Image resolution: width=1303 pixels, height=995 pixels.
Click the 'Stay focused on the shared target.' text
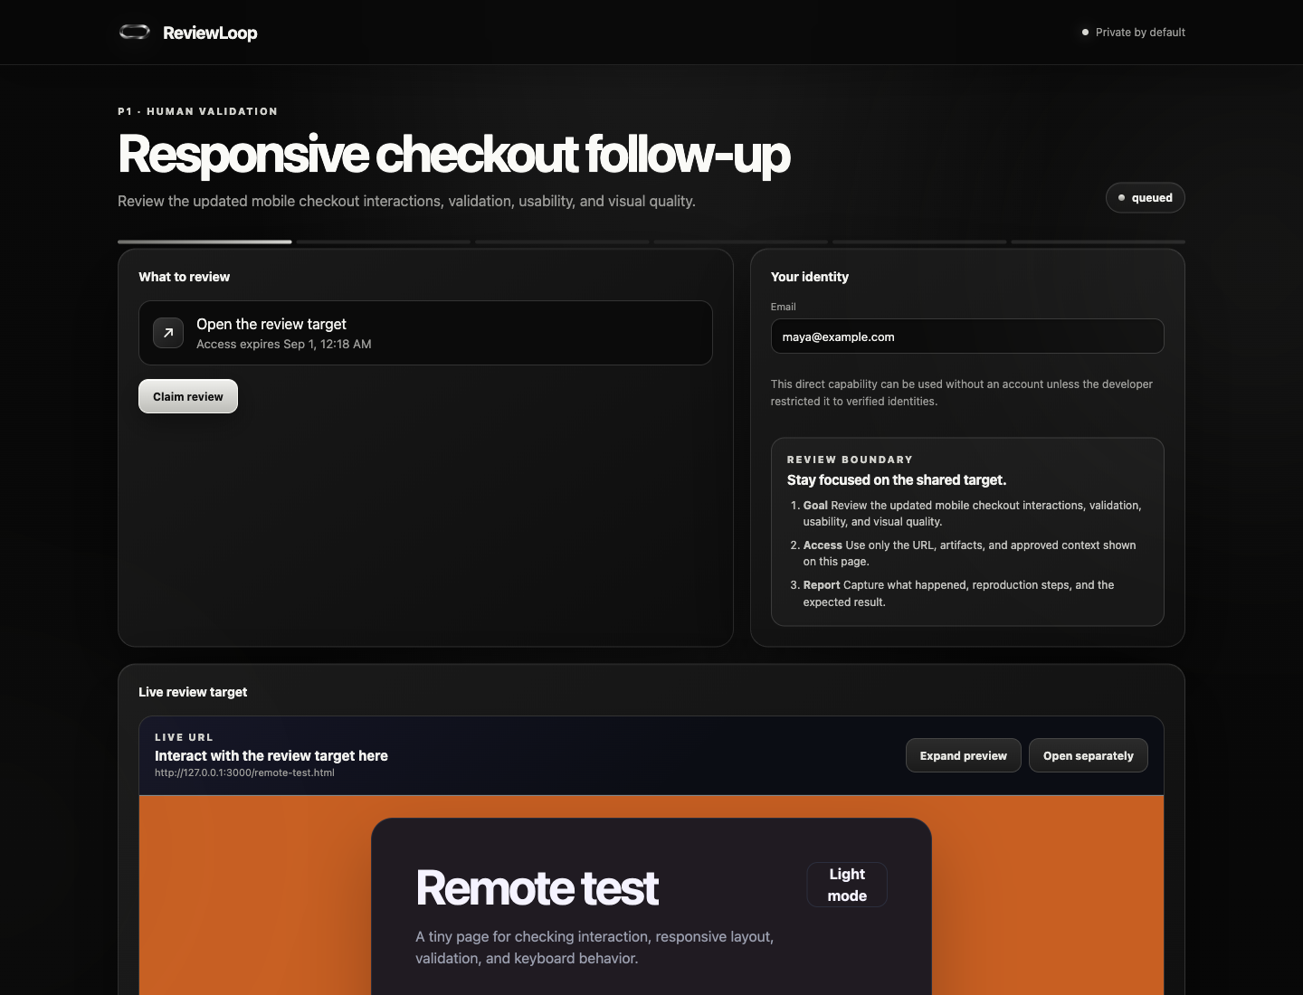(x=897, y=480)
